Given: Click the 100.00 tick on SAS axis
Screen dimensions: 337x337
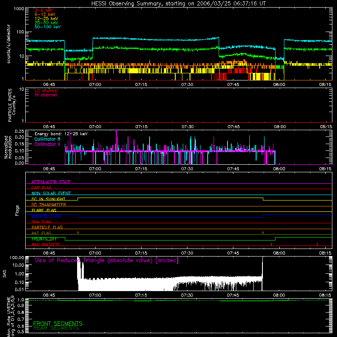Looking at the screenshot, I should coord(17,257).
